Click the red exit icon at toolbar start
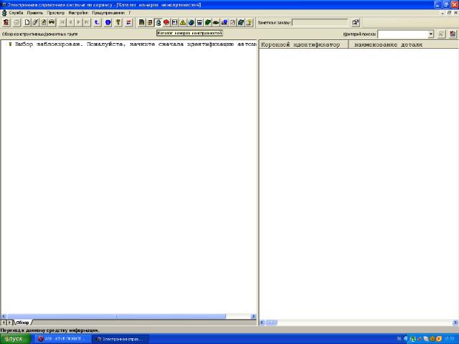 click(6, 23)
